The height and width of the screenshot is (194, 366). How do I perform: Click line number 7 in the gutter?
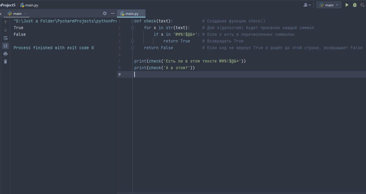(x=120, y=61)
